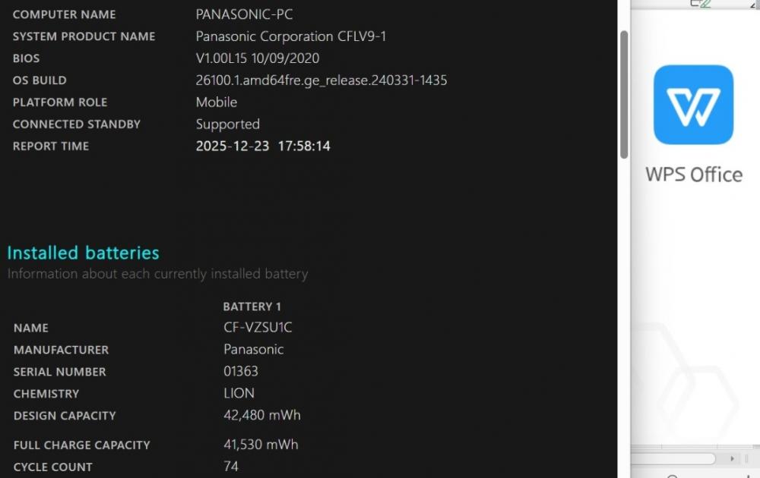
Task: Click the BATTERY 1 column header
Action: (x=252, y=307)
